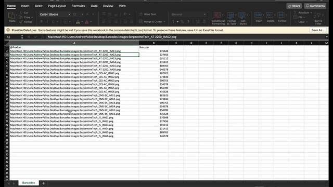Click Merge & Center
333x187 pixels.
click(x=152, y=22)
